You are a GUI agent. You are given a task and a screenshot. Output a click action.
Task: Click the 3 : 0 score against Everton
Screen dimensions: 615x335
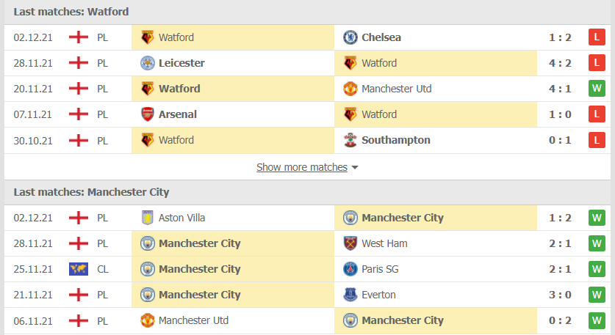560,295
